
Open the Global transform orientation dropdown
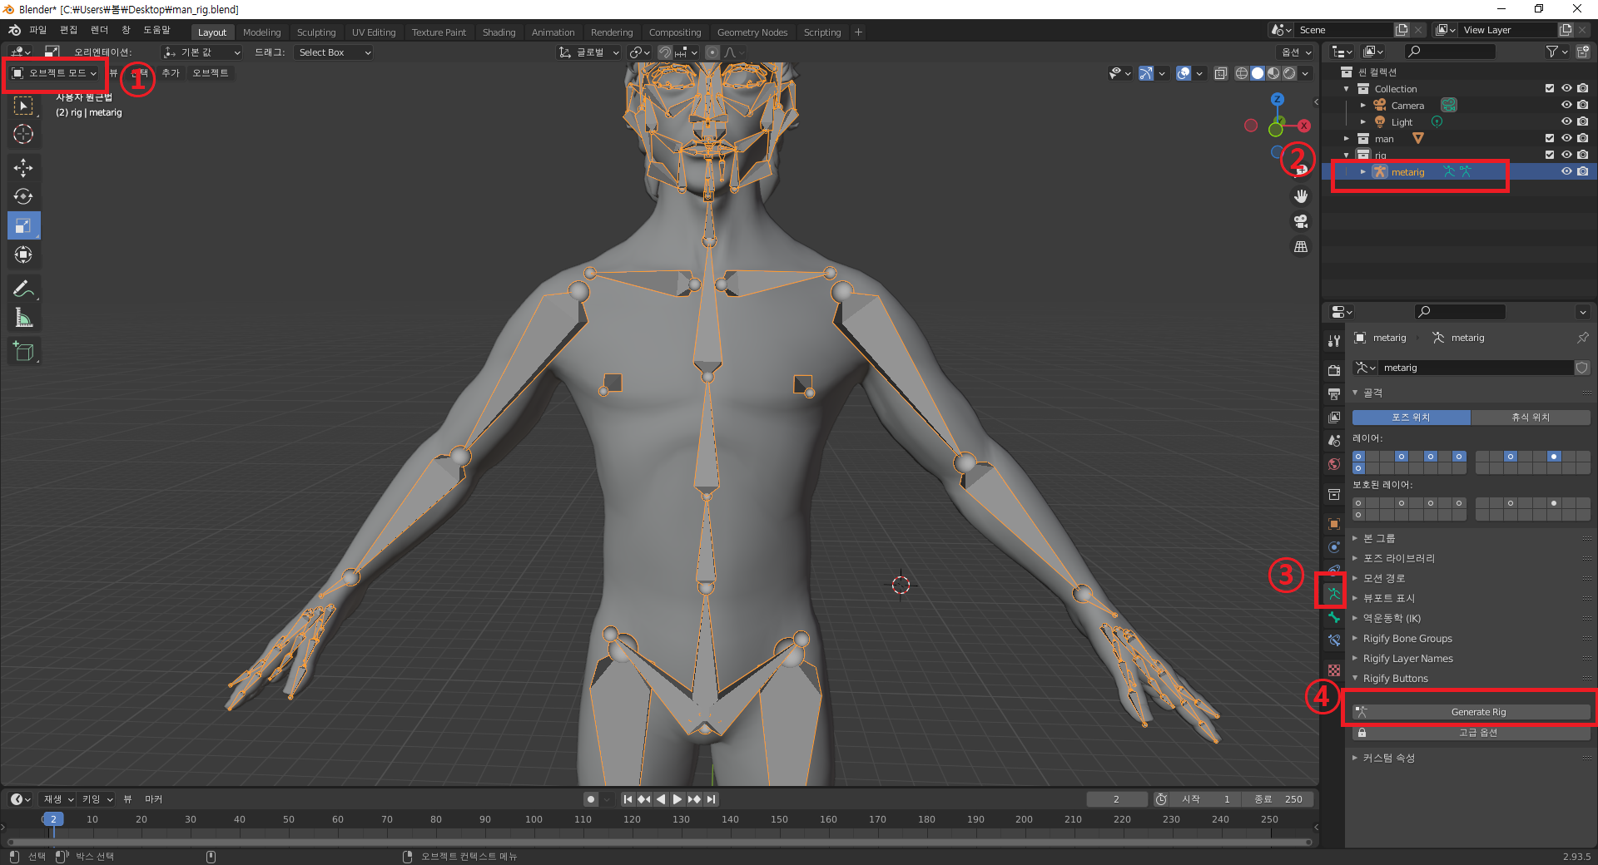(x=589, y=52)
